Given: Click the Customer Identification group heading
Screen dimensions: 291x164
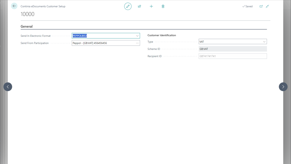Looking at the screenshot, I should [162, 35].
